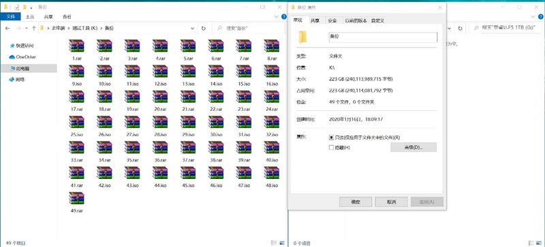
Task: Click the 搜索"备份" search box
Action: point(248,28)
